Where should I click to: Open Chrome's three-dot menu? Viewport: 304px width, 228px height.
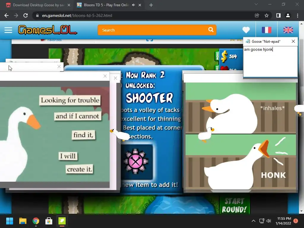point(297,15)
